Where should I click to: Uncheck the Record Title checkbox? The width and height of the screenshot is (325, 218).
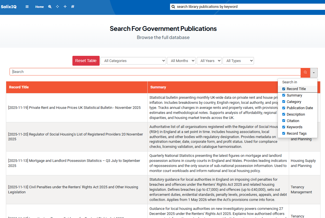click(283, 89)
